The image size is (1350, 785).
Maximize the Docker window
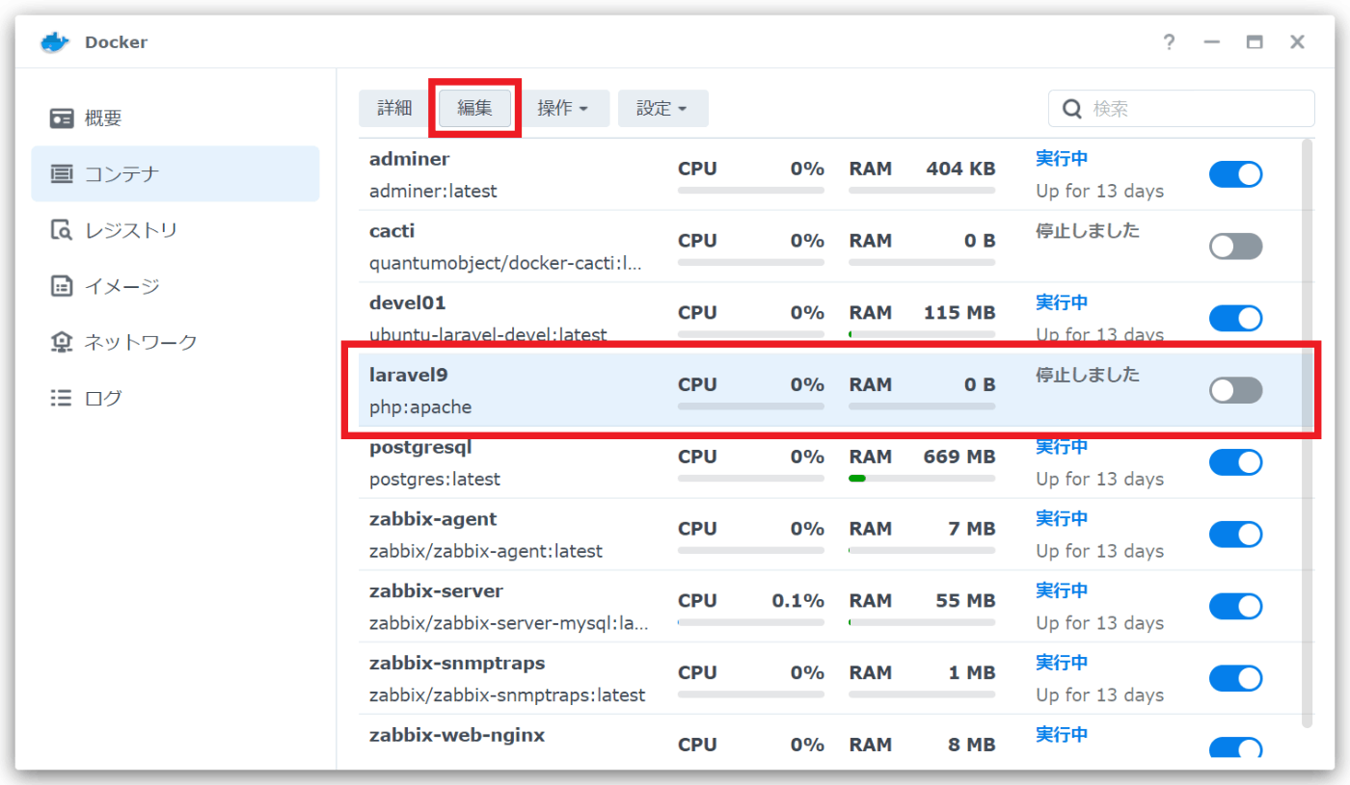click(x=1255, y=42)
